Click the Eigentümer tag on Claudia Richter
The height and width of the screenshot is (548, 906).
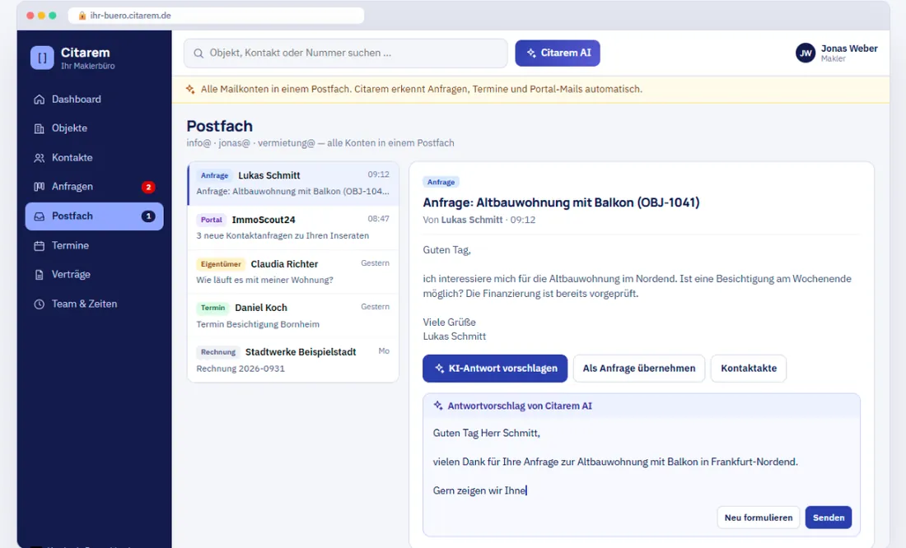220,264
